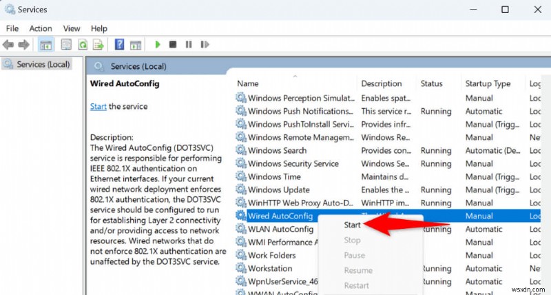
Task: Click gear icon of Windows Security Service row
Action: coord(240,163)
